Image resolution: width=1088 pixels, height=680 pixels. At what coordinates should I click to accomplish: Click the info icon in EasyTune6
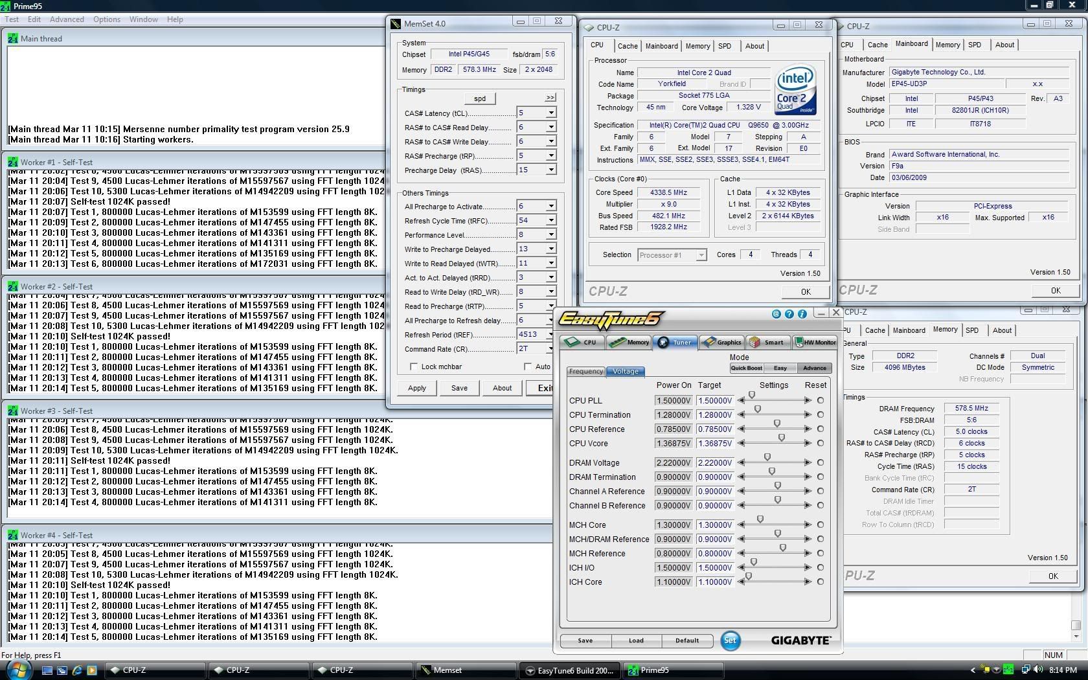(802, 314)
